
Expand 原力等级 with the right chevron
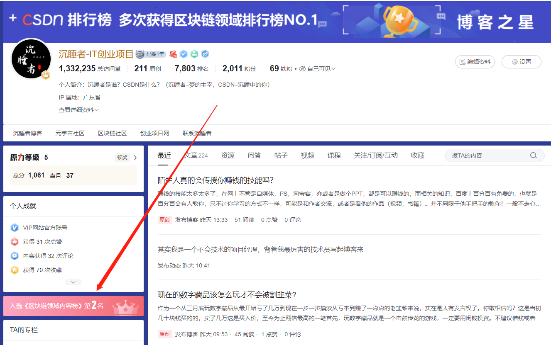click(x=135, y=158)
